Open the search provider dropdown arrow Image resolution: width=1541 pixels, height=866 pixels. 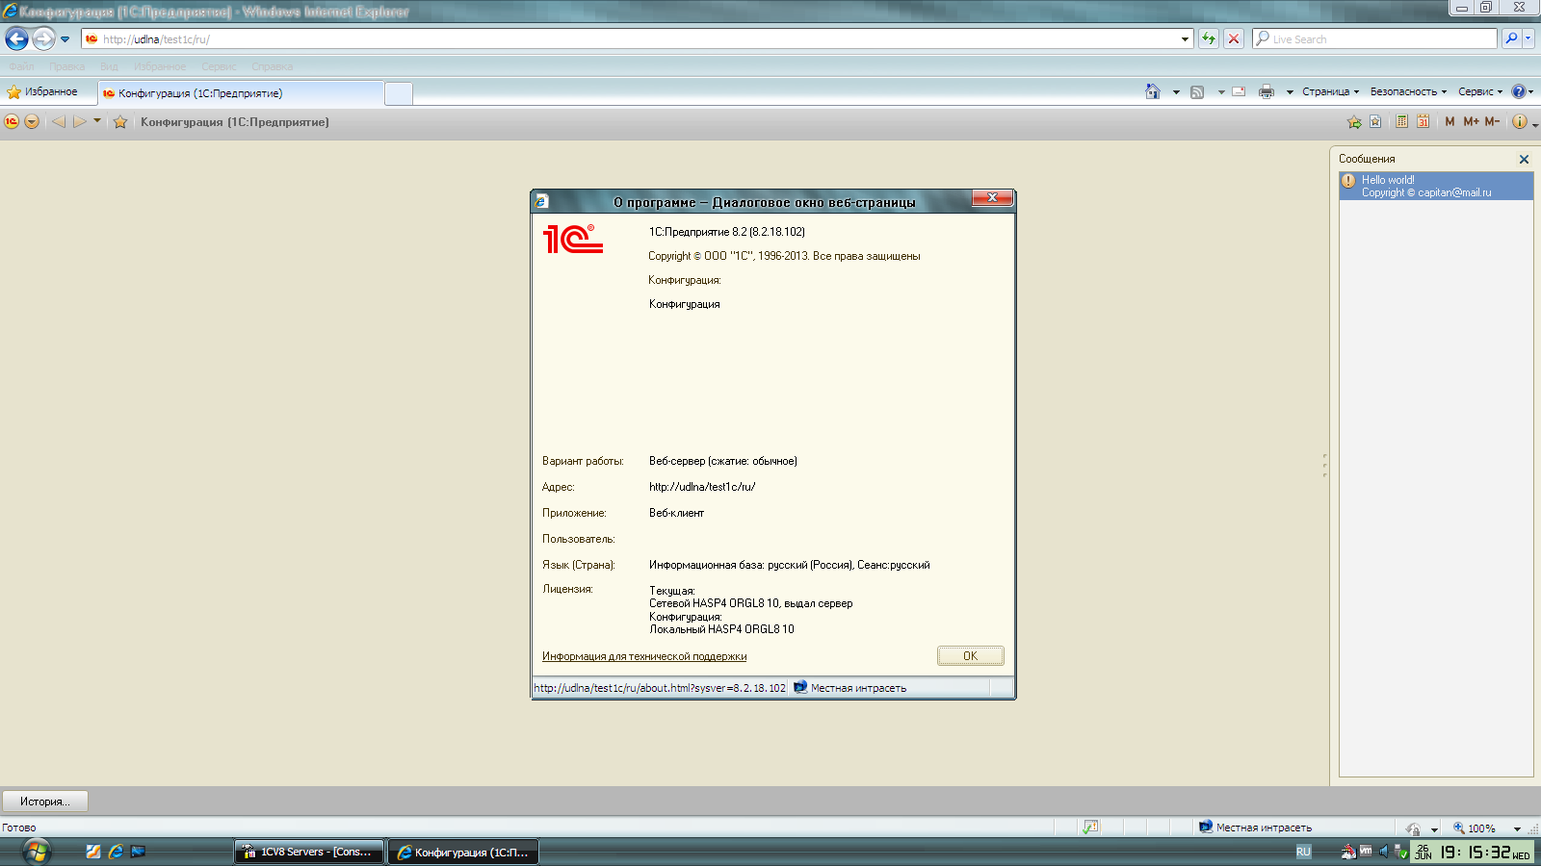coord(1528,38)
